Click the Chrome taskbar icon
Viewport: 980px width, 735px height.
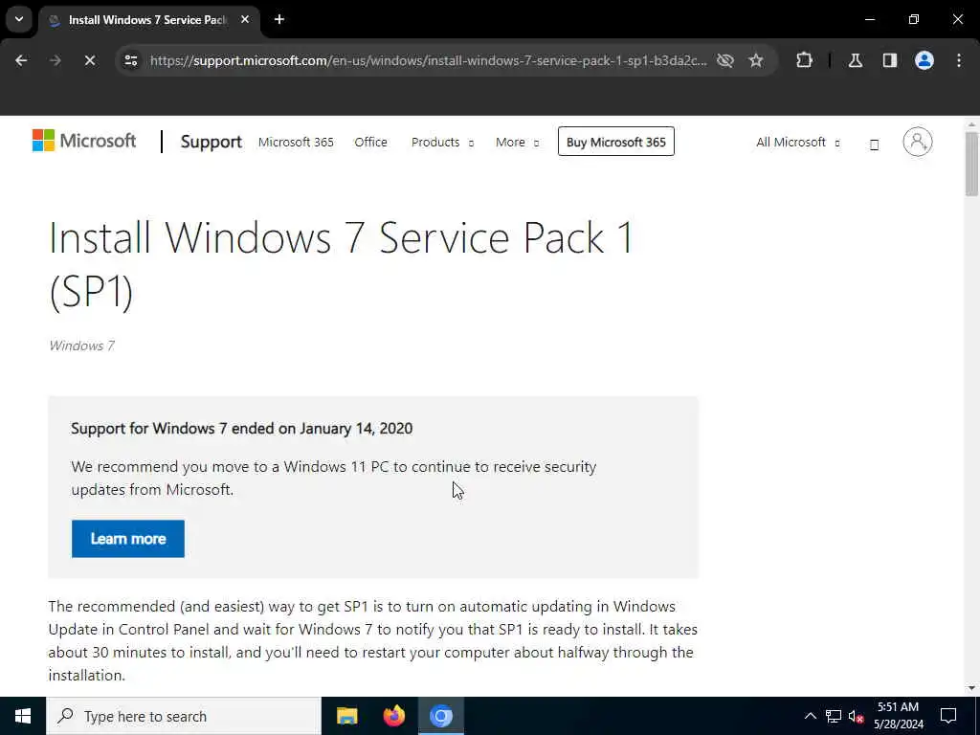click(441, 716)
